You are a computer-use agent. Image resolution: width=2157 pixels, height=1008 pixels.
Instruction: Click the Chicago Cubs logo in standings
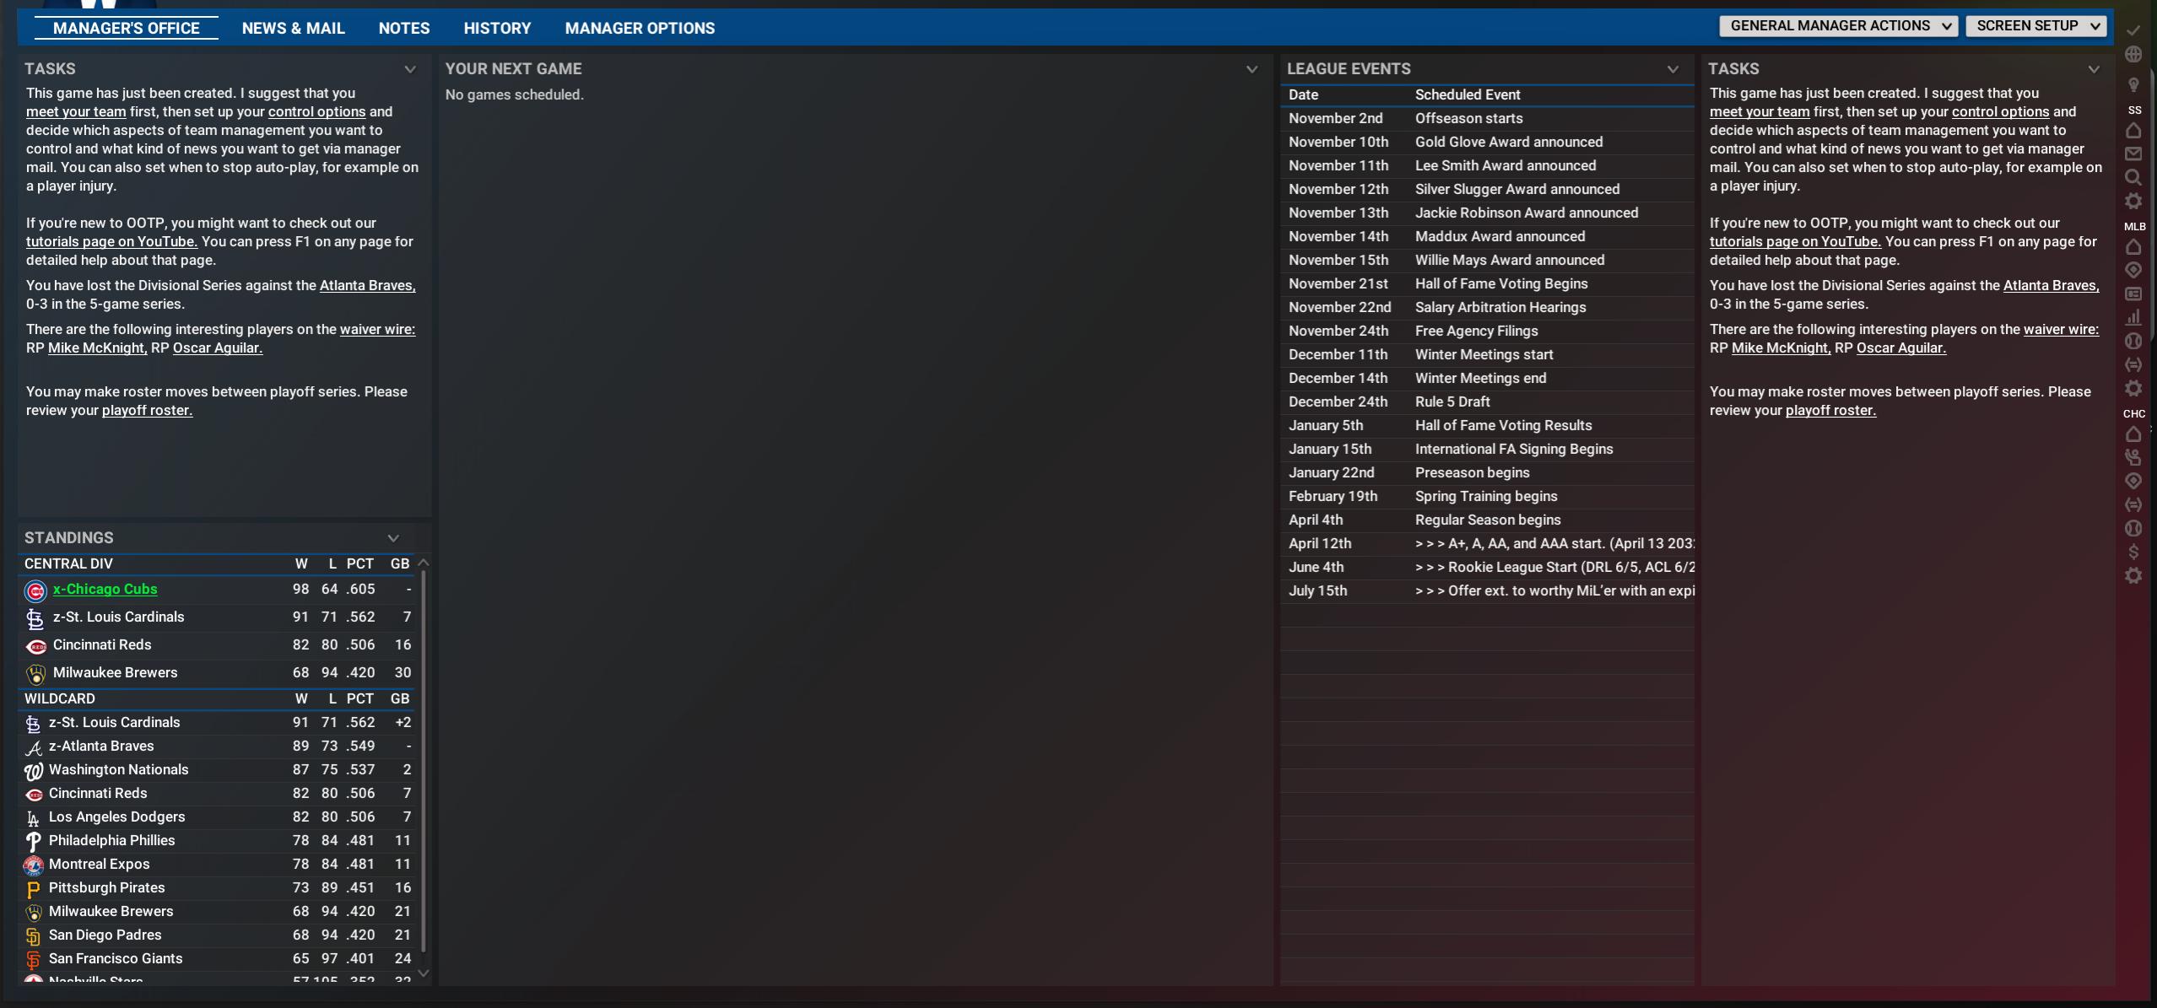coord(35,590)
